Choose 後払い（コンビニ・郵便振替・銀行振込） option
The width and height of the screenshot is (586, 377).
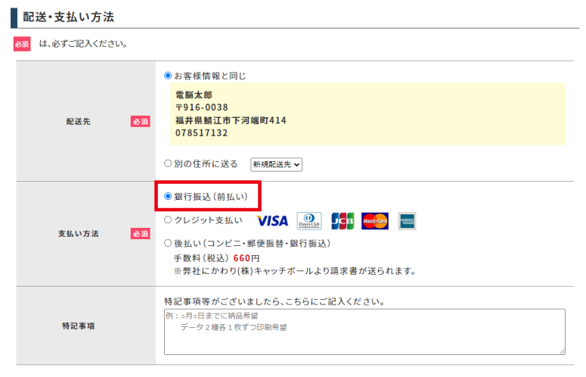[x=168, y=244]
